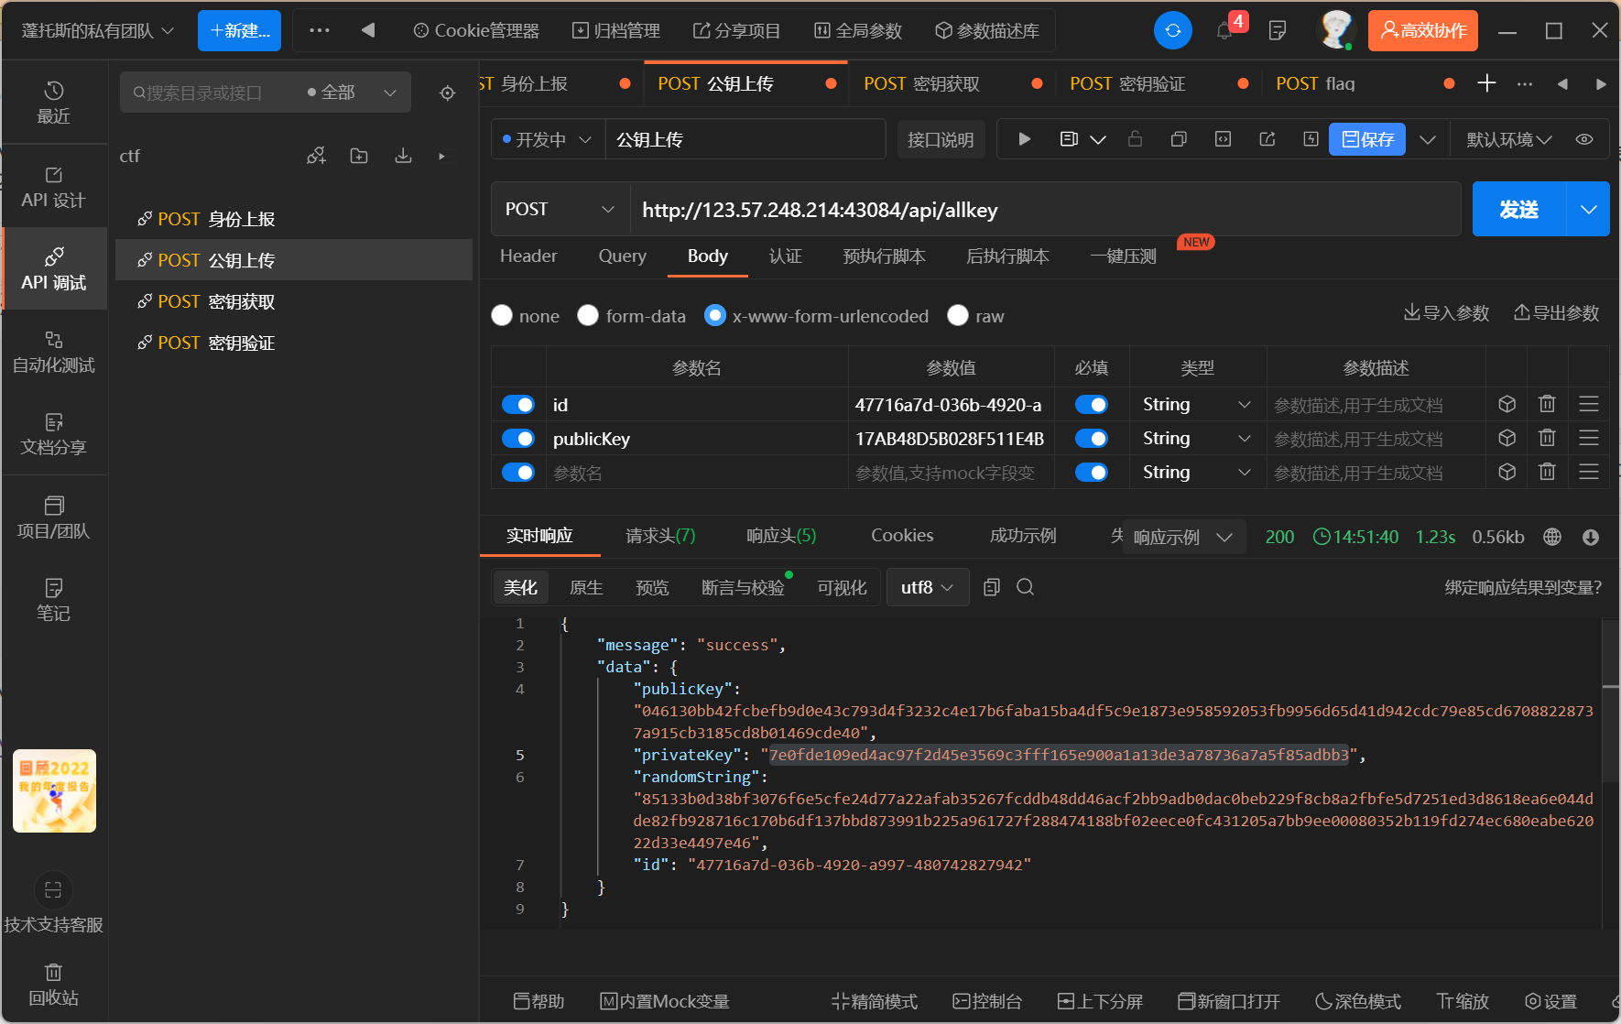Open the Recent (最近) sidebar panel

click(54, 102)
